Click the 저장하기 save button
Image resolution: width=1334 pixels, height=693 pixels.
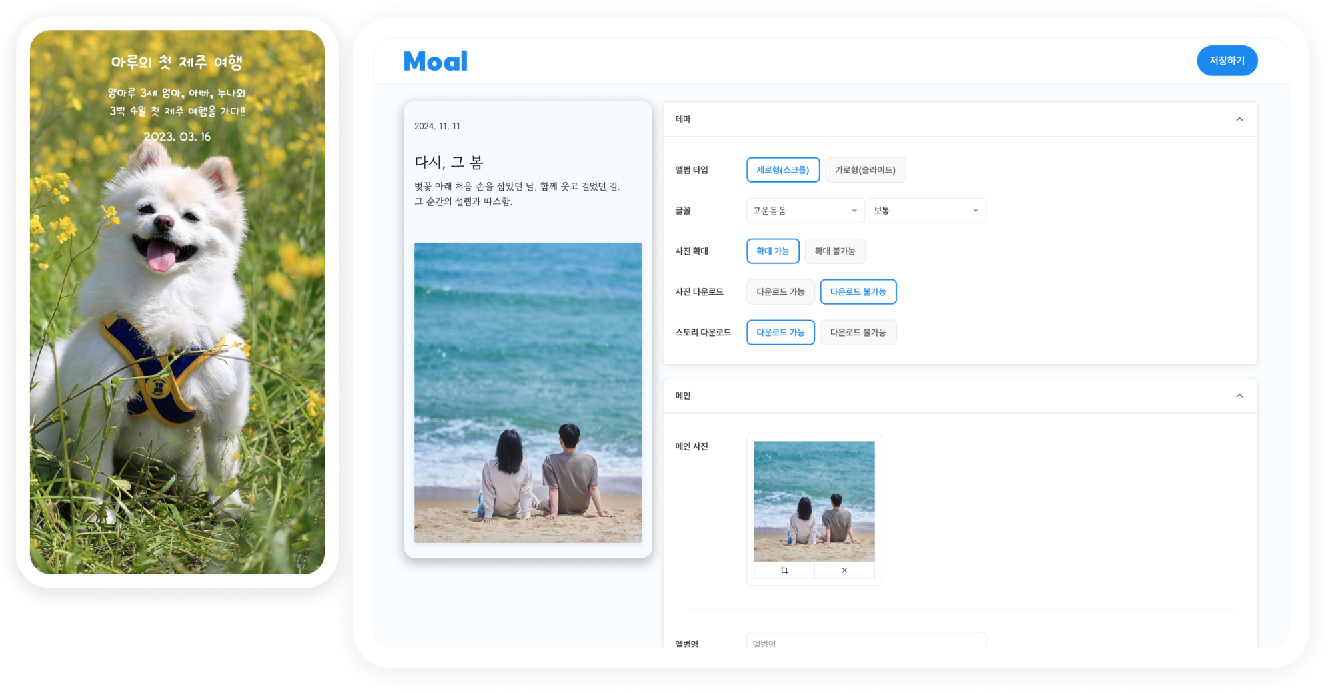[x=1227, y=61]
